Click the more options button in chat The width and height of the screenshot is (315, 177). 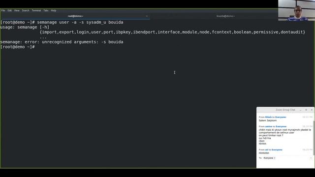click(311, 158)
